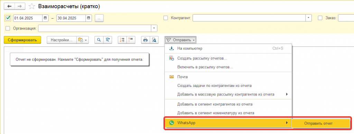This screenshot has width=354, height=134.
Task: Click the print icon in toolbar
Action: tap(146, 40)
